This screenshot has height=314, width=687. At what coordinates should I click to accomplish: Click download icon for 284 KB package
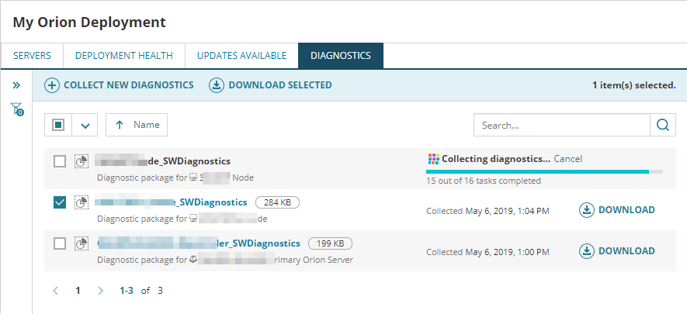click(587, 210)
